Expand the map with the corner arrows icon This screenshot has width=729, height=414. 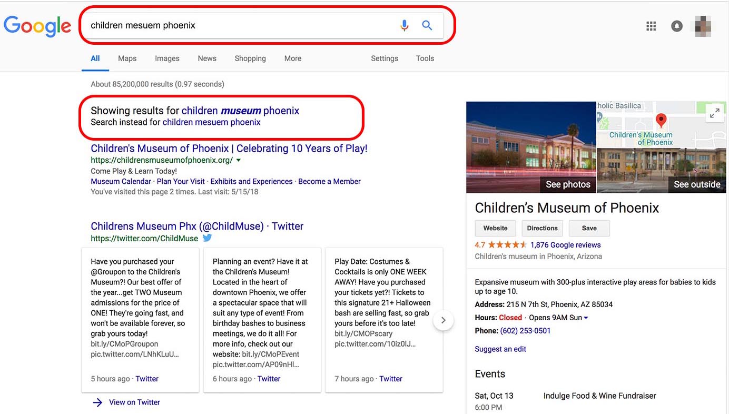(714, 113)
